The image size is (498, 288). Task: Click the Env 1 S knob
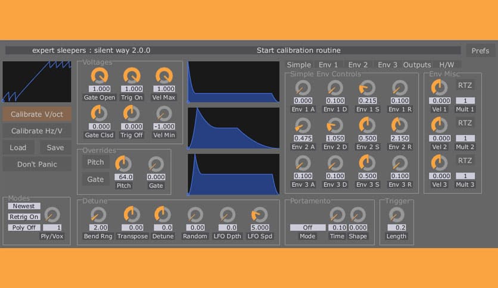point(368,88)
